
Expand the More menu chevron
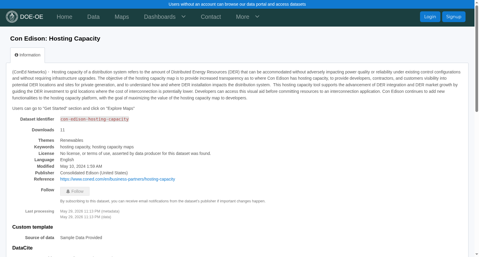click(257, 17)
